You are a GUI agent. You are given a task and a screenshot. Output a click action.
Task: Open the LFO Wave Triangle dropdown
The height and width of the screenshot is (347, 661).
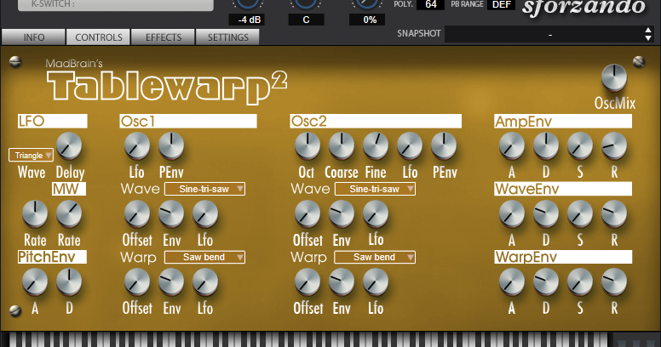pos(32,156)
